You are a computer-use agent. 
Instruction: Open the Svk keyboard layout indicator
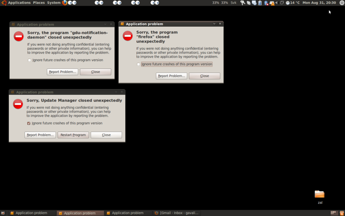(x=233, y=3)
